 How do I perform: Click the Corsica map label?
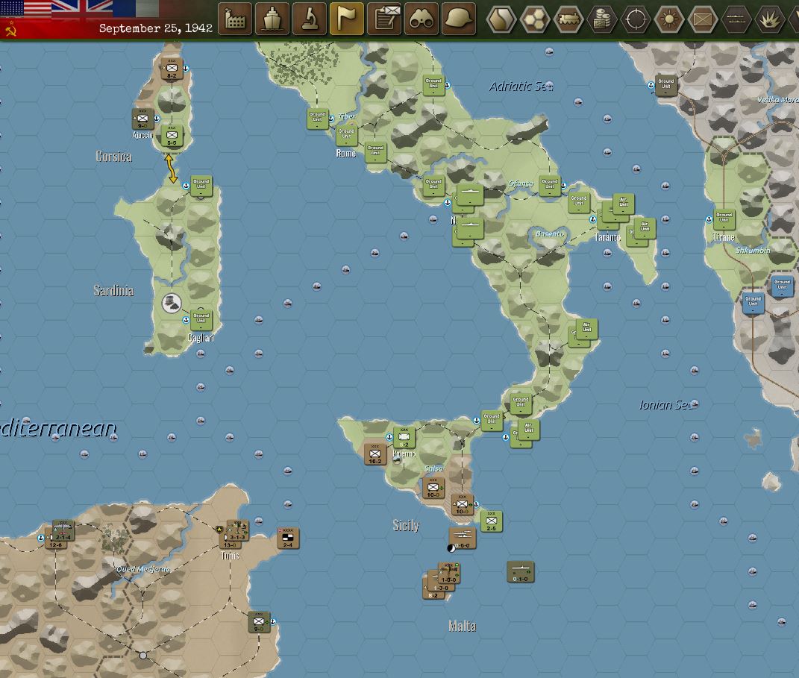[113, 157]
